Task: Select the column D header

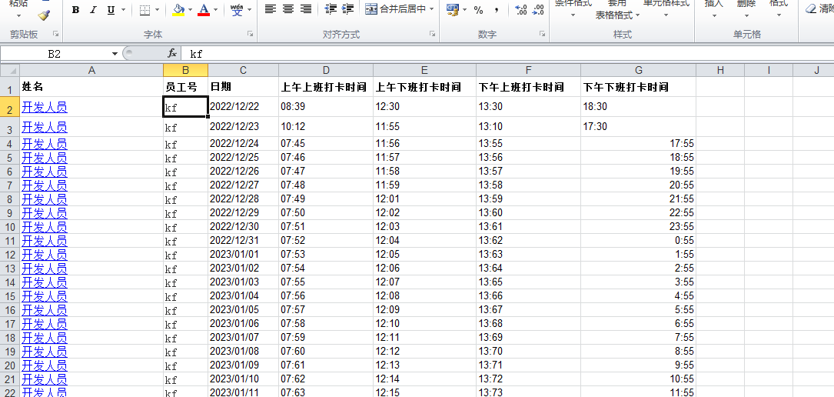Action: click(x=325, y=70)
